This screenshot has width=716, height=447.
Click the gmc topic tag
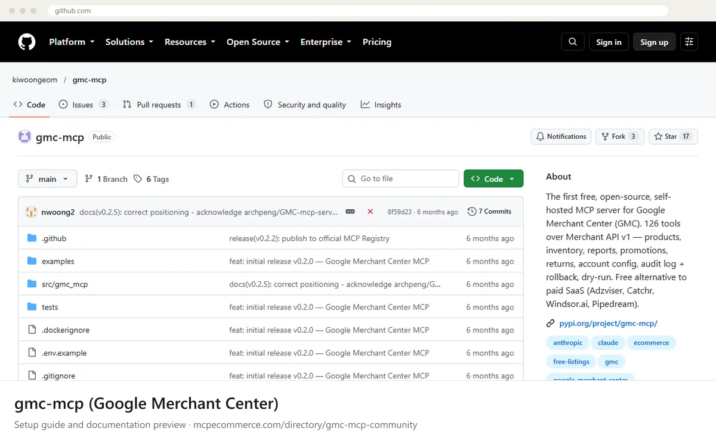pyautogui.click(x=612, y=362)
